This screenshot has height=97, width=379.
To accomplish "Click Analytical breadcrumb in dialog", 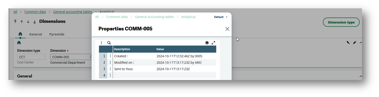I will click(x=188, y=17).
